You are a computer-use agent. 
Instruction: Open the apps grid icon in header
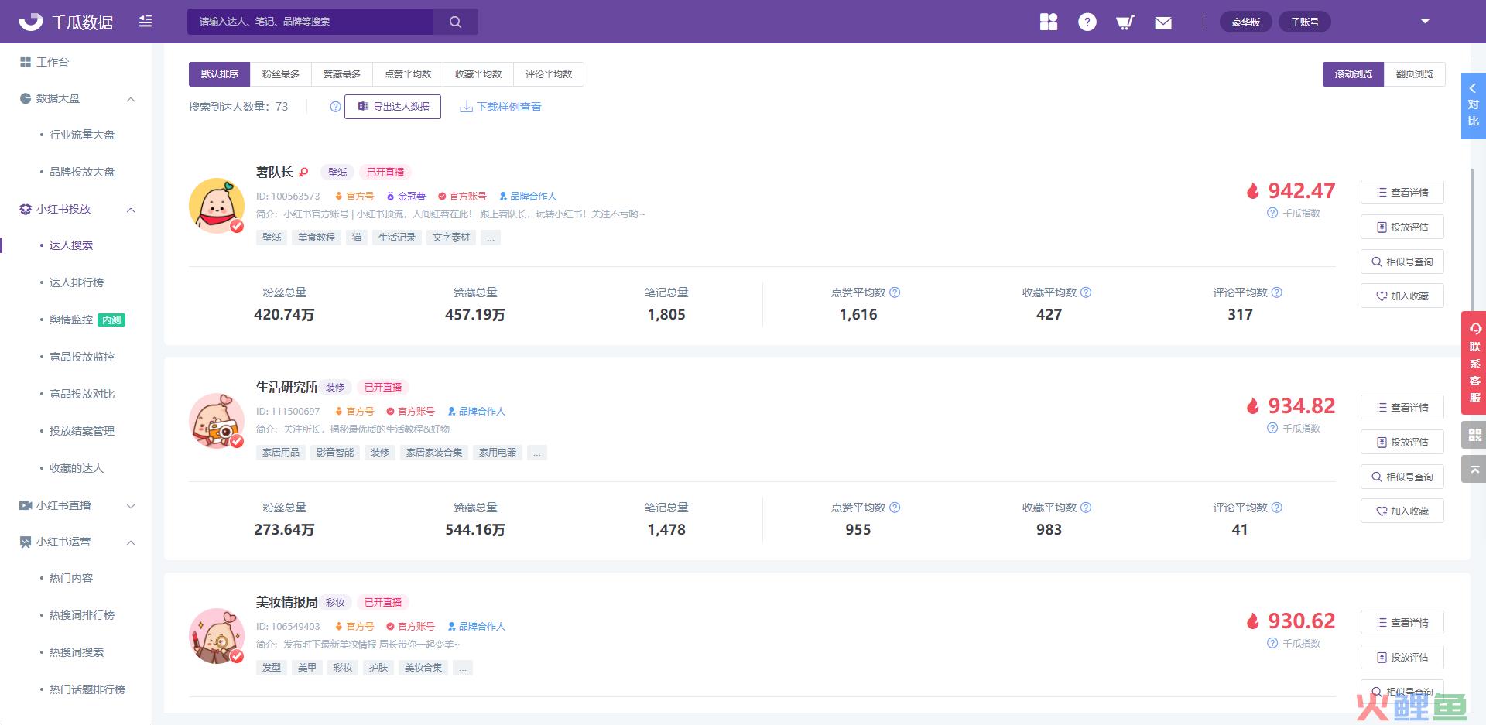point(1049,22)
